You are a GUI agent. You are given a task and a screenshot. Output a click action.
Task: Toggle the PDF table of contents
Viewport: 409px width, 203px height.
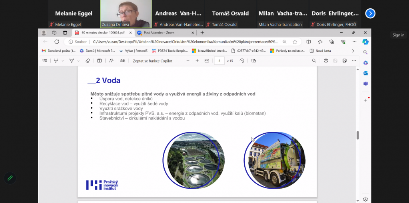point(45,61)
